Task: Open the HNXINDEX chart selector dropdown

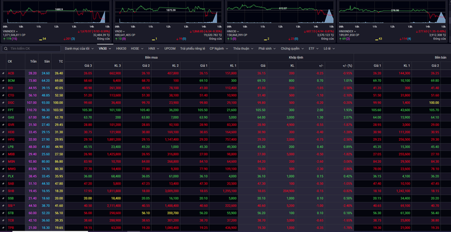Action: click(x=348, y=31)
